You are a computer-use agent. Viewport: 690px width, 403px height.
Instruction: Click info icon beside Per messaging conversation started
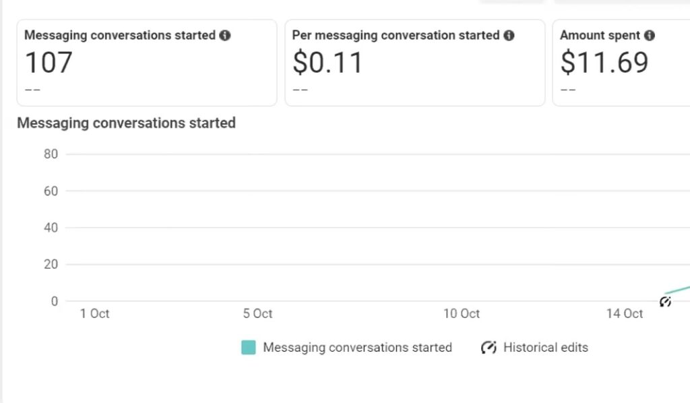pyautogui.click(x=509, y=35)
